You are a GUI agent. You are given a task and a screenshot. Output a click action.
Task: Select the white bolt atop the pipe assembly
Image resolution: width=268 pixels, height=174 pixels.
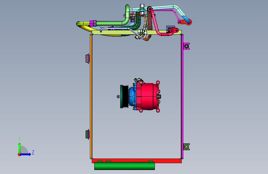click(142, 6)
